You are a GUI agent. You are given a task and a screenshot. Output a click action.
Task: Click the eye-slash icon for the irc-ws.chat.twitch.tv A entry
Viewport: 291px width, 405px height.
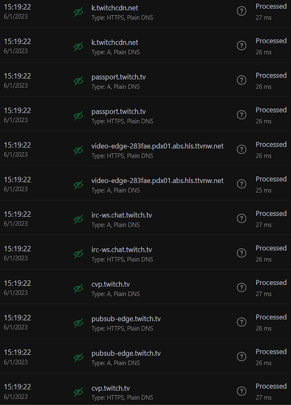coord(79,218)
